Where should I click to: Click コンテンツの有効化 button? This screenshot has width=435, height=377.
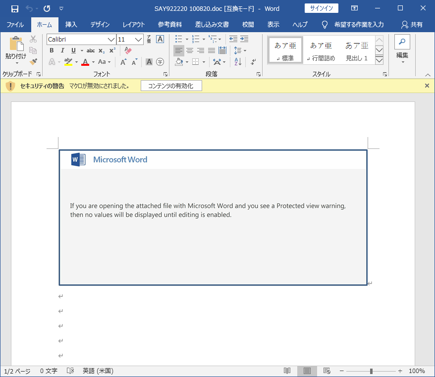tap(171, 86)
